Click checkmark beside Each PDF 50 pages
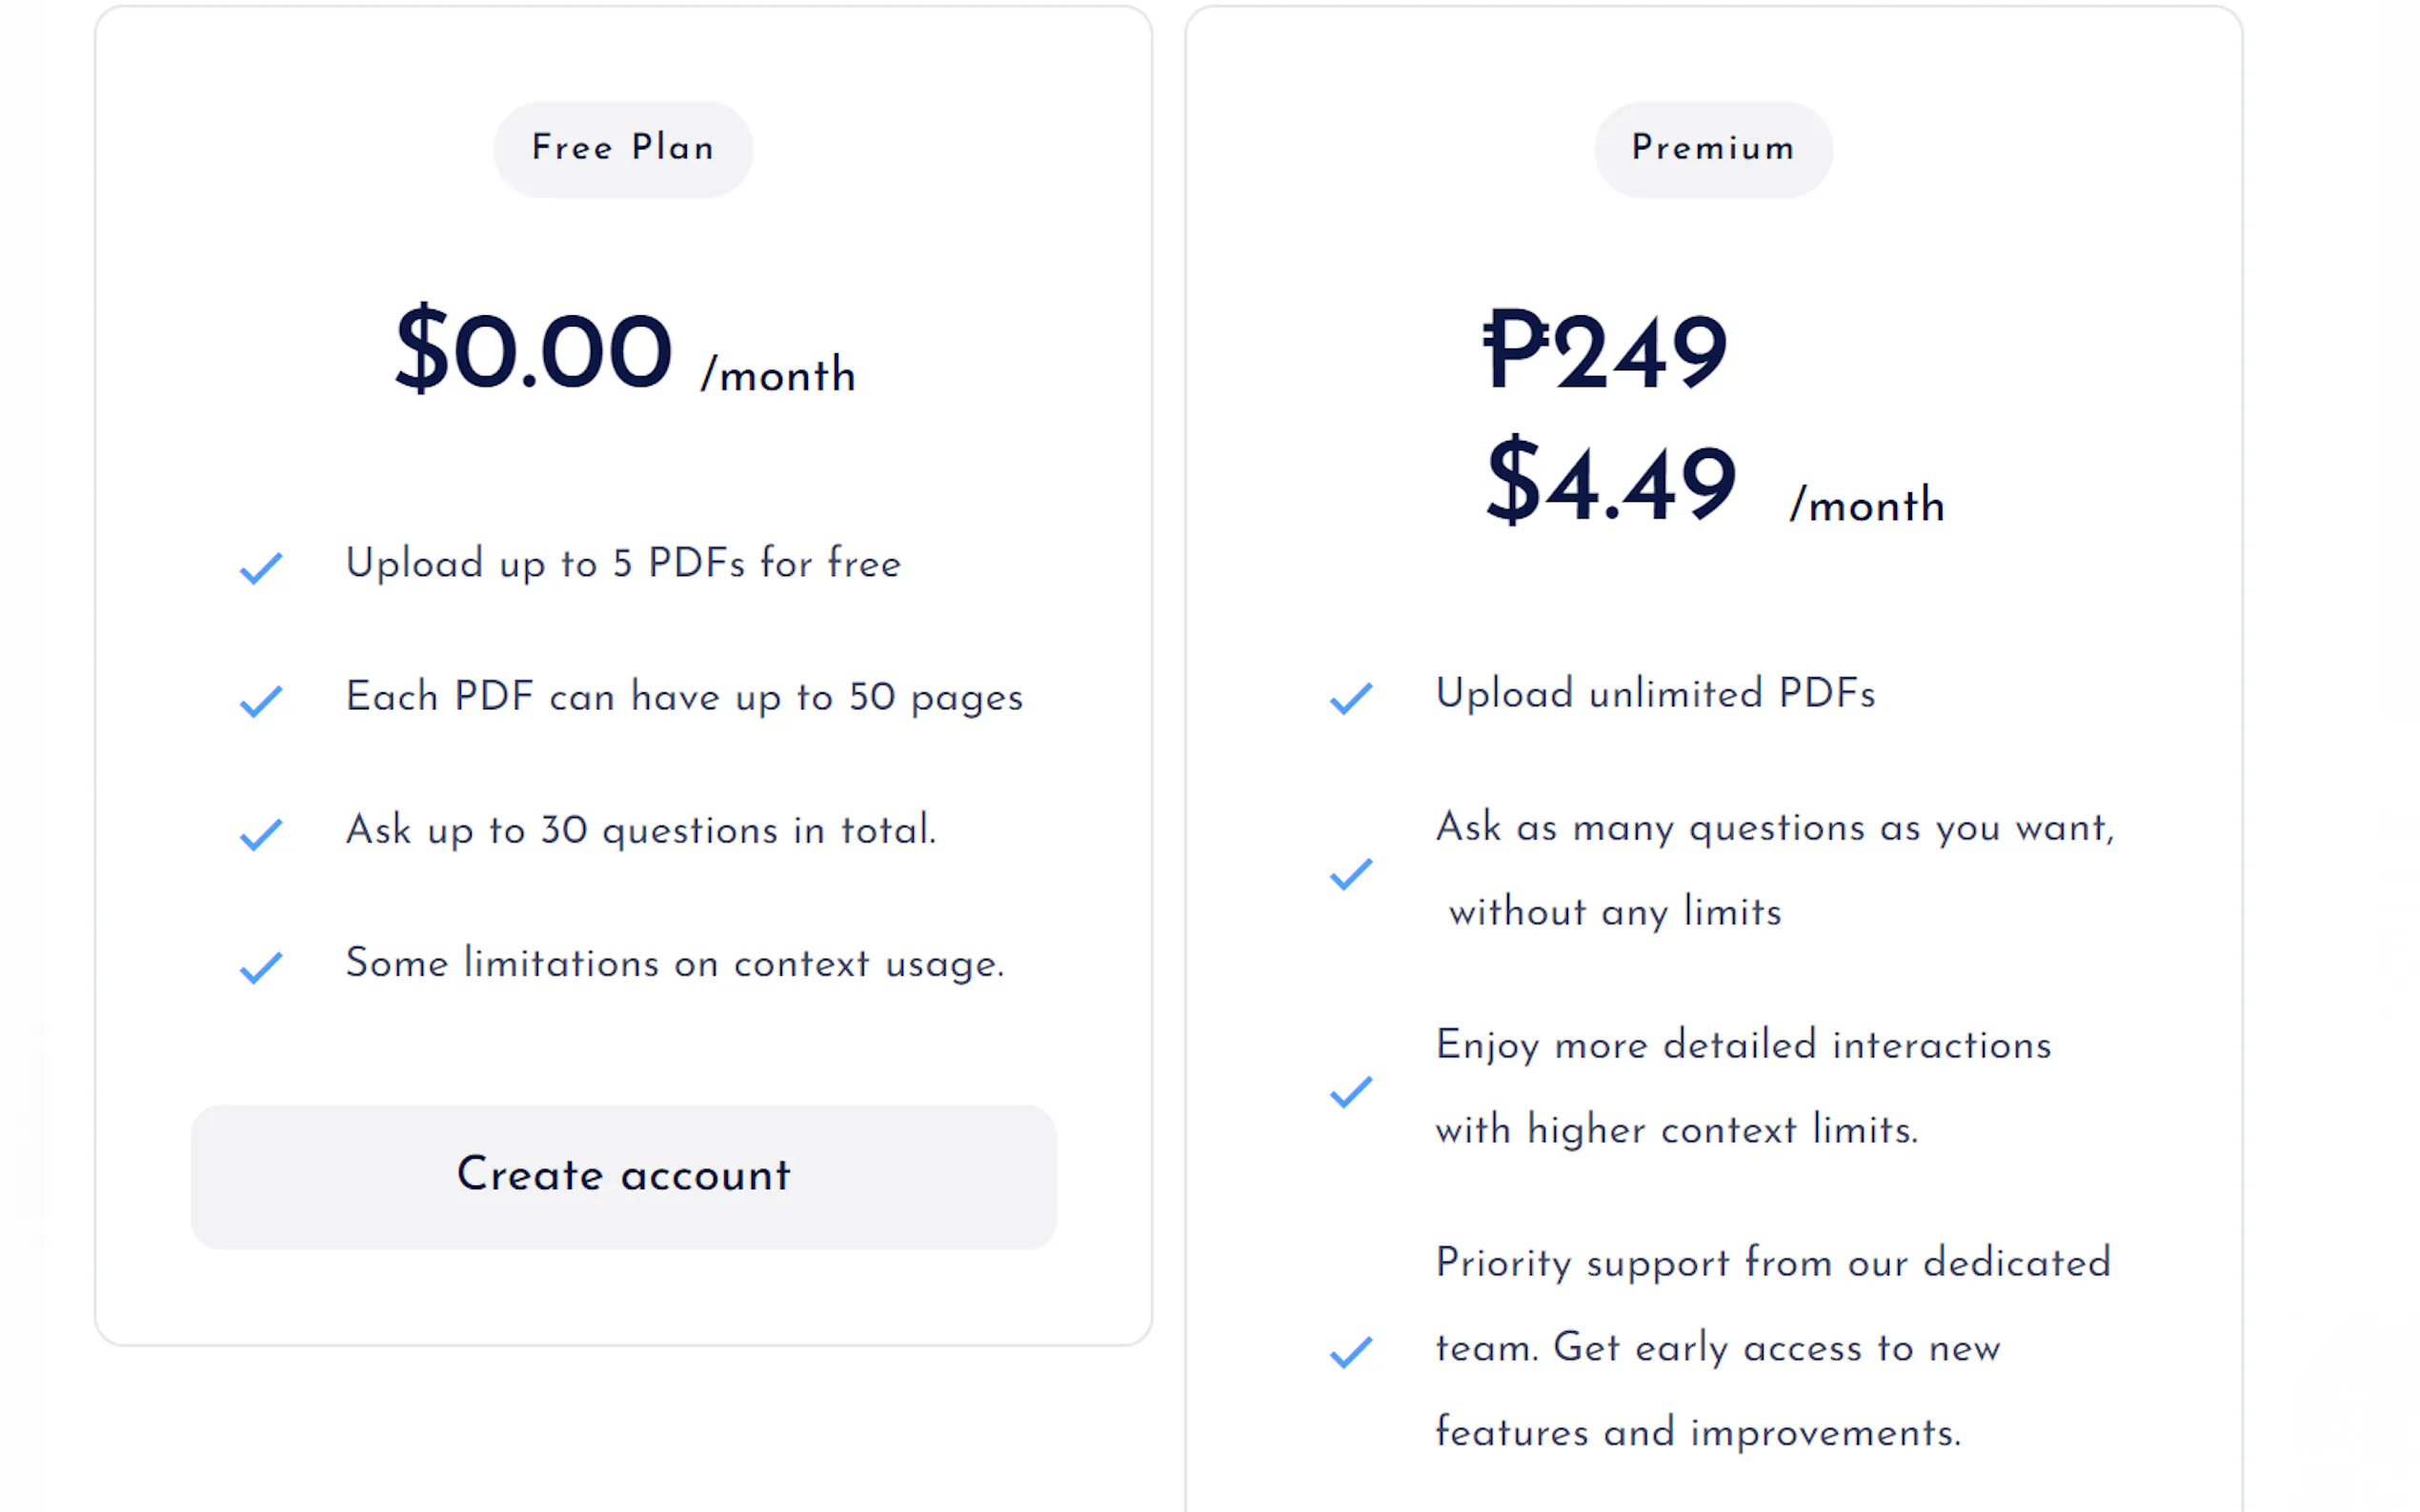This screenshot has width=2420, height=1512. click(x=261, y=700)
